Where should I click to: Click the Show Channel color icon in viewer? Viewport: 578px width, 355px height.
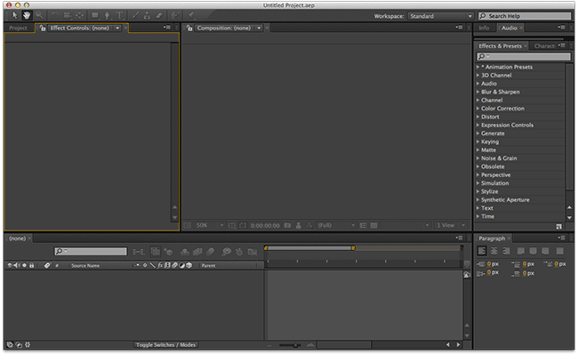[x=309, y=225]
